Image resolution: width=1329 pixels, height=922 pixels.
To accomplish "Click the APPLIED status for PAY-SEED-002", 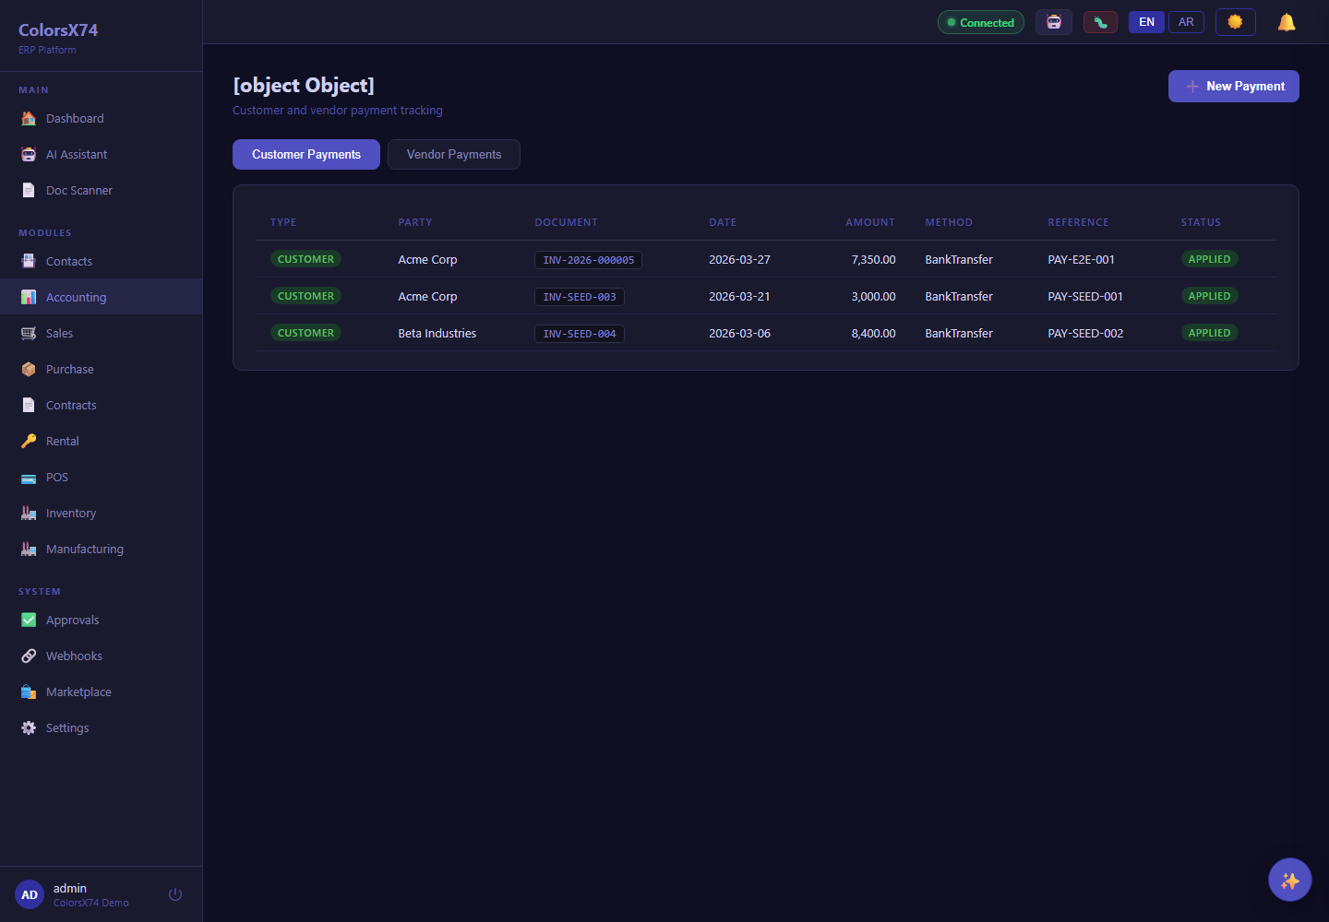I will (x=1209, y=333).
